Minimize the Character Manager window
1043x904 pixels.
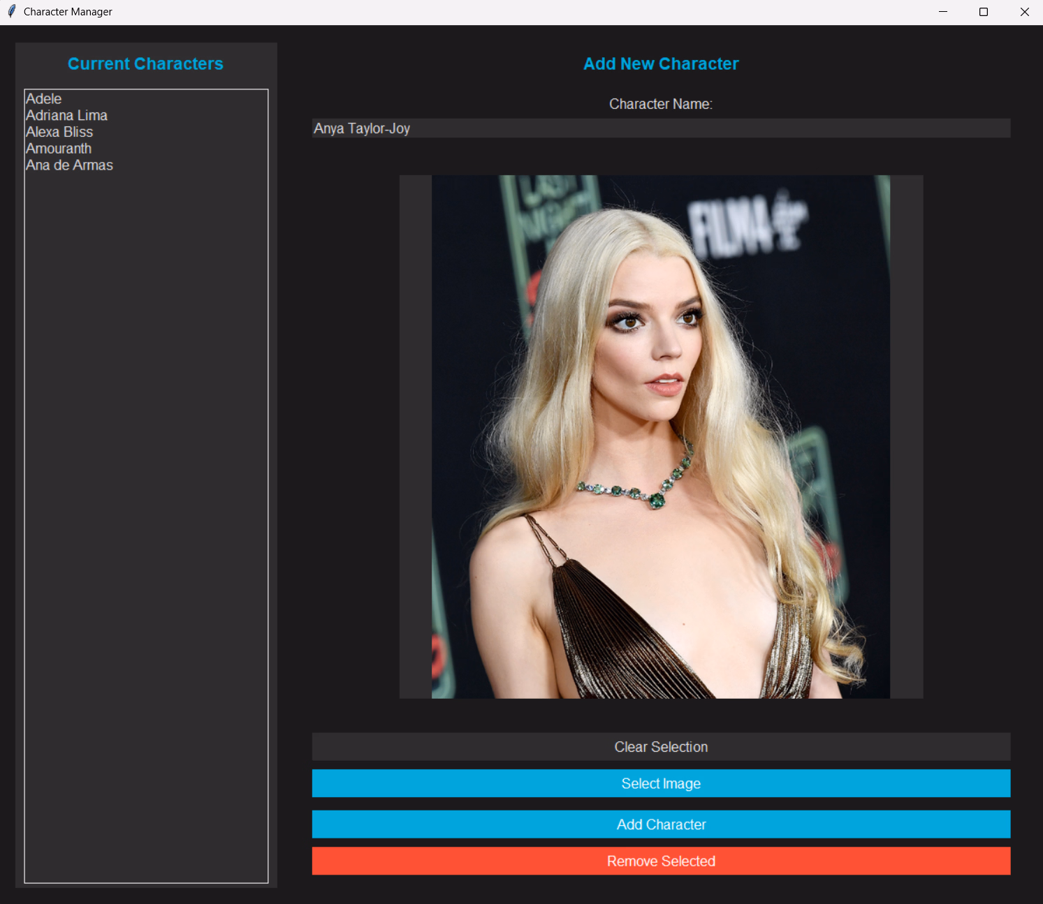[942, 12]
